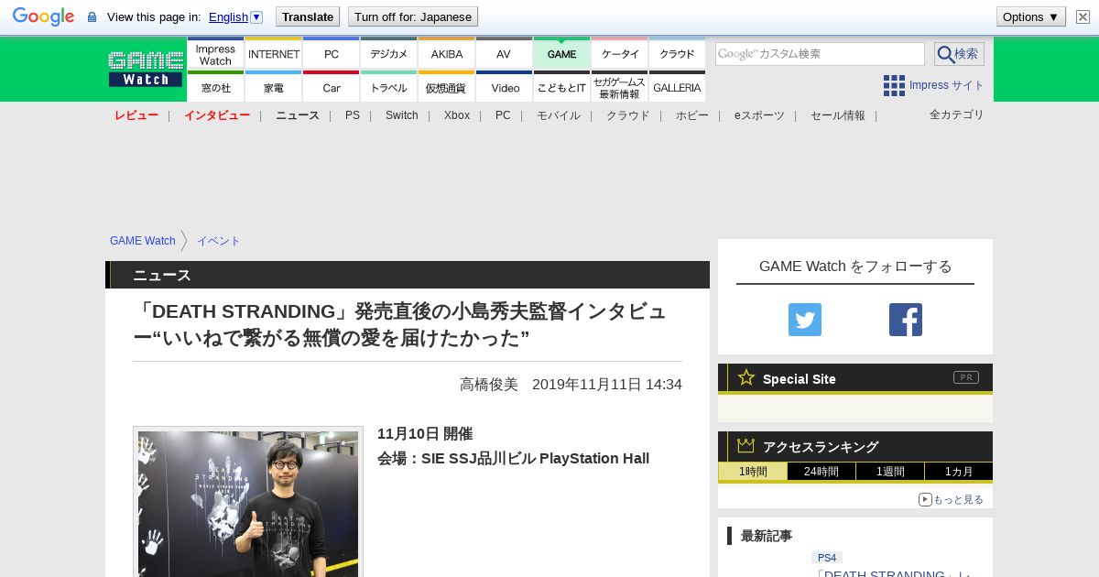Screen dimensions: 1099x577
Task: Open the INTERNET Watch tab
Action: 274,54
